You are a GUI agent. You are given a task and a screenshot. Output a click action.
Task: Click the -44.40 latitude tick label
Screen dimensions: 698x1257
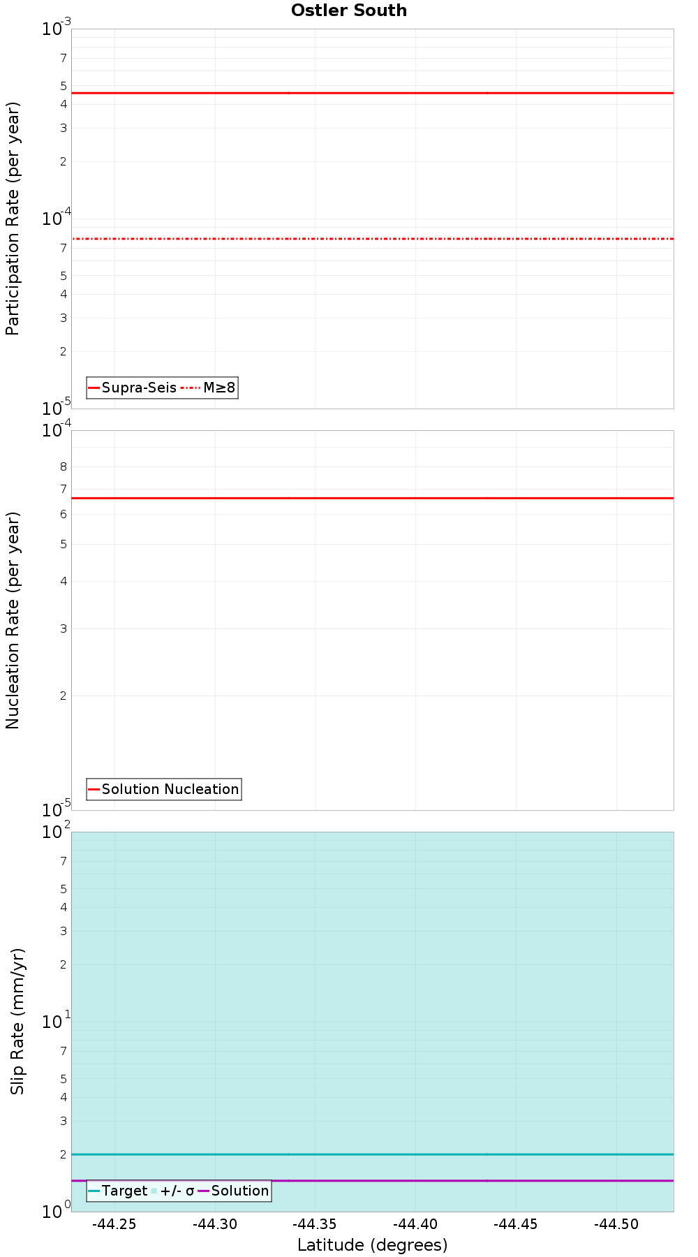415,1224
